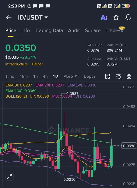Tap the DN: 0.0208 Bollinger value
Screen dimensions: 137x188
85,96
